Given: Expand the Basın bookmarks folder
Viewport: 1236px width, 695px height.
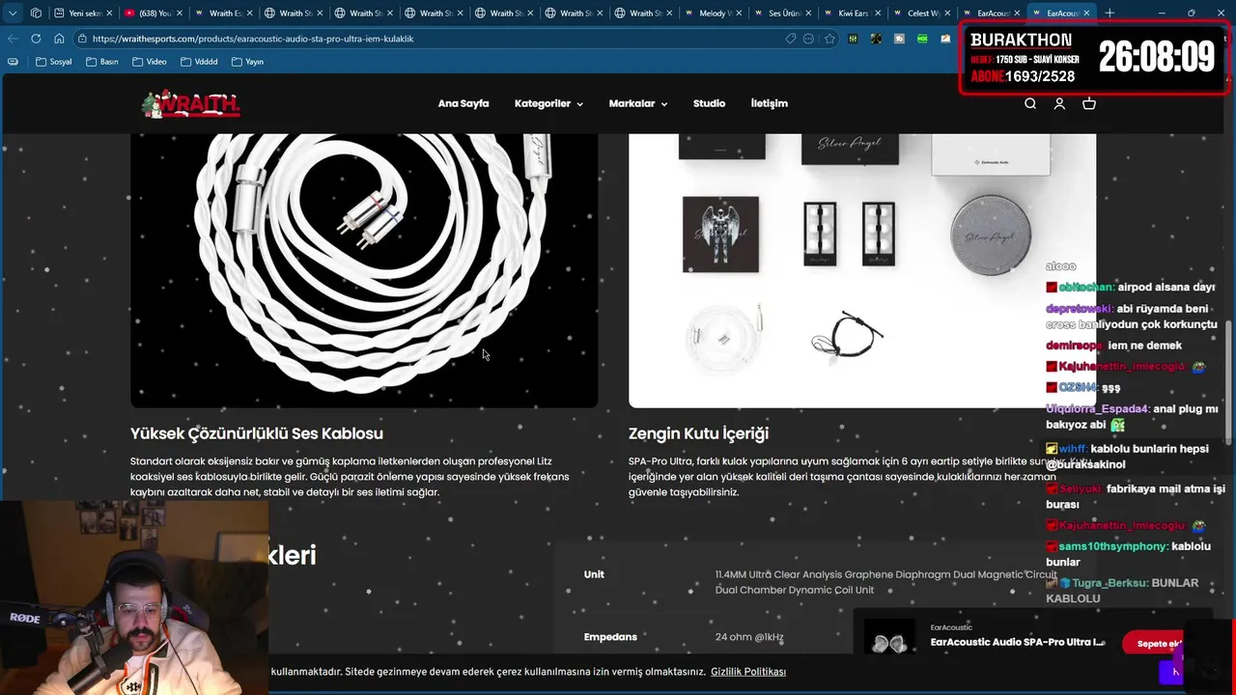Looking at the screenshot, I should [x=102, y=62].
